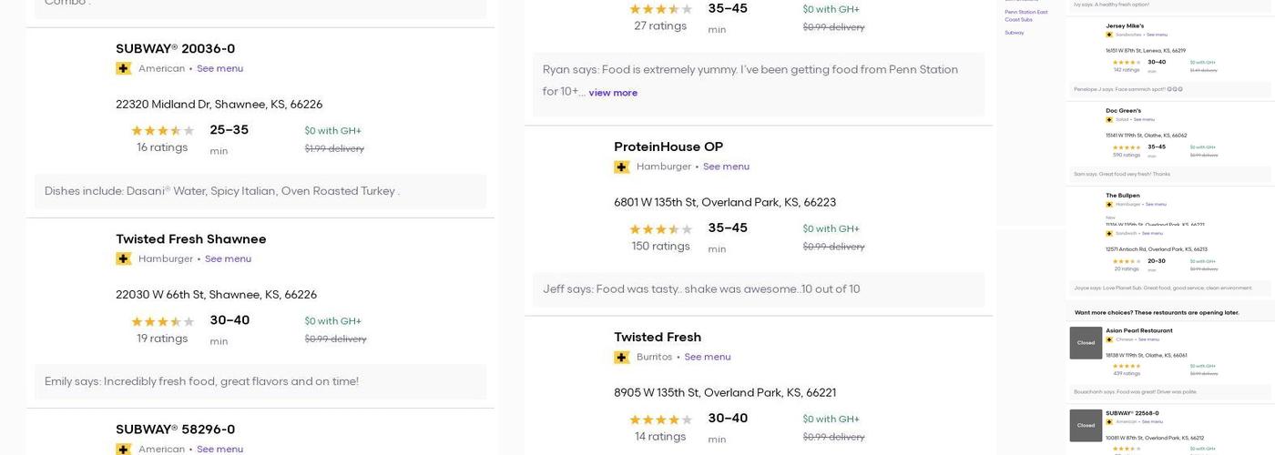
Task: Open See menu for SUBWAY 58296-0
Action: 219,449
